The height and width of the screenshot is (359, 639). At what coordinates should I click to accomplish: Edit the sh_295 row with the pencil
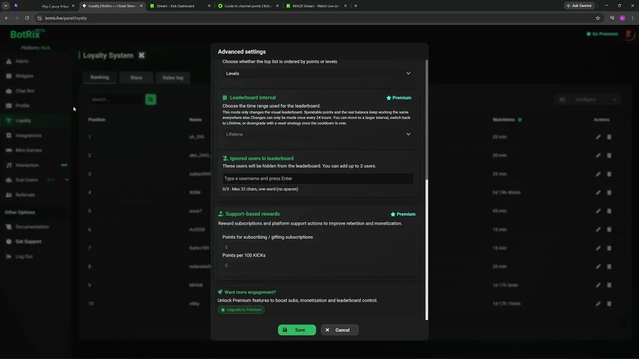598,137
